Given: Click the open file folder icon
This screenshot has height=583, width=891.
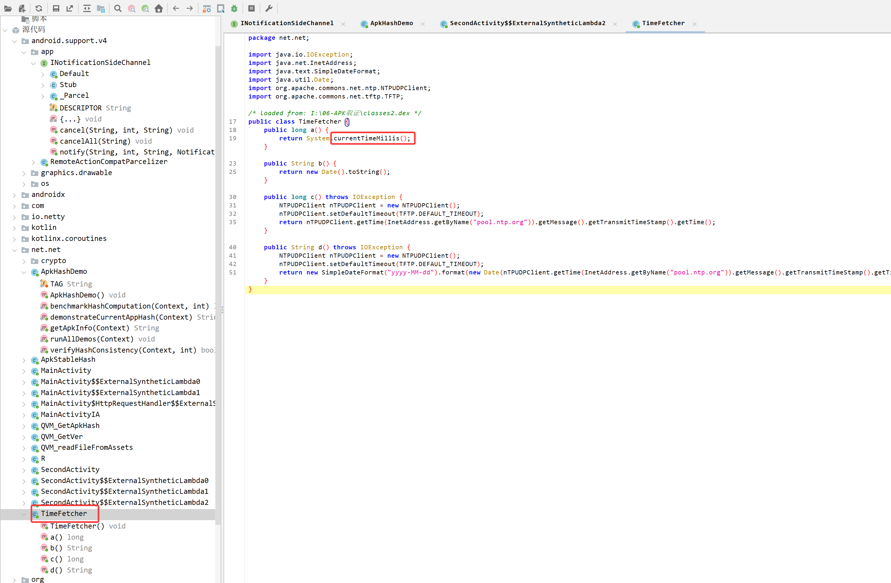Looking at the screenshot, I should [8, 8].
